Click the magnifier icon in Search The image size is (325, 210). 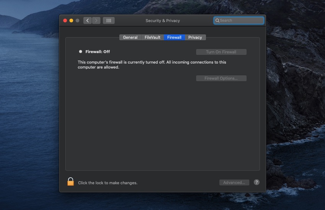[x=217, y=21]
